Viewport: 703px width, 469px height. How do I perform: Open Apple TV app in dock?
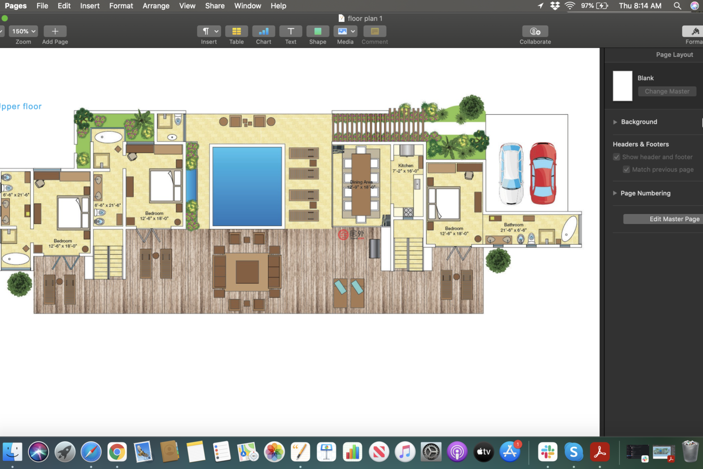[x=483, y=452]
